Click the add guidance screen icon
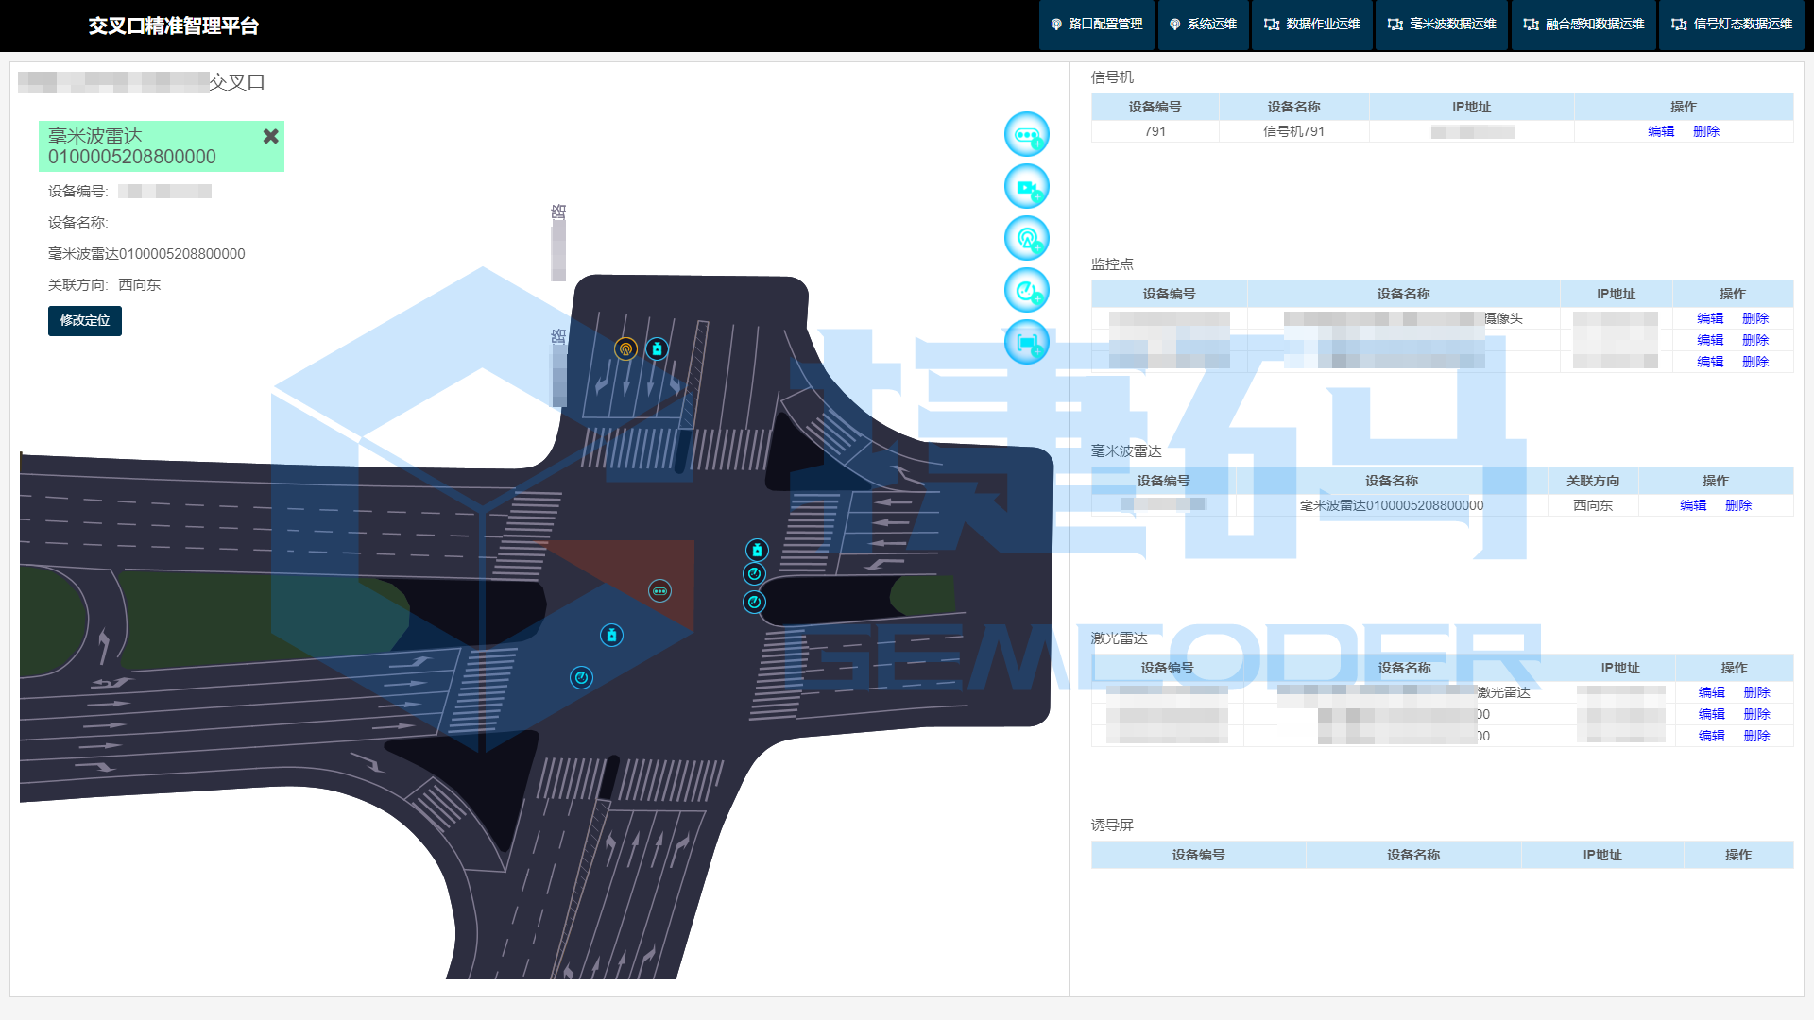 pos(1026,343)
